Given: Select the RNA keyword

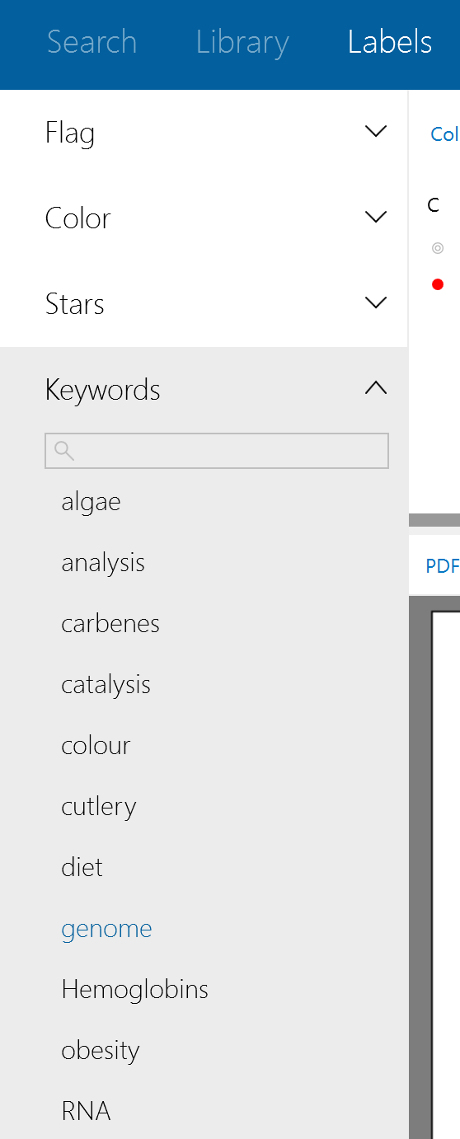Looking at the screenshot, I should click(x=86, y=1111).
